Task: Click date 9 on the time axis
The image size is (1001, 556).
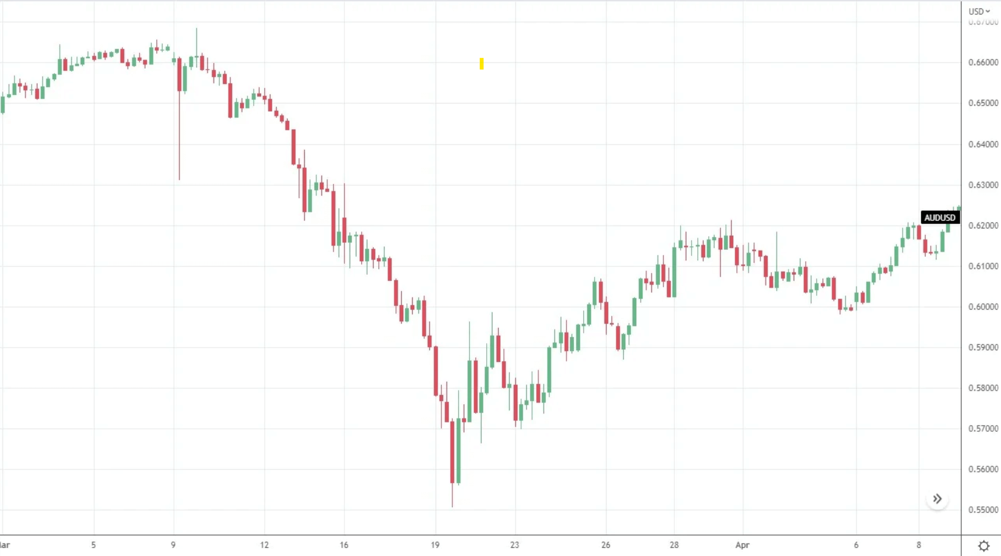Action: pyautogui.click(x=173, y=545)
